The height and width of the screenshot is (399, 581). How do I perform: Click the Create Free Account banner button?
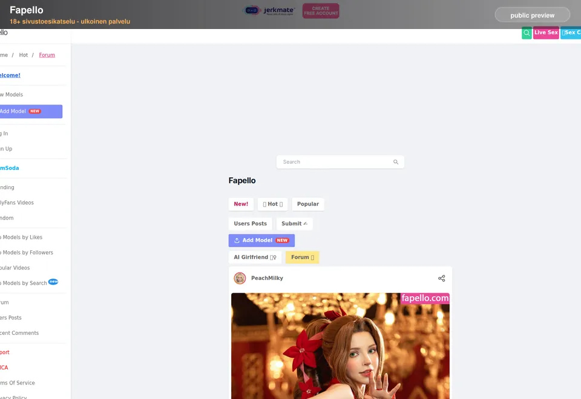click(x=321, y=11)
